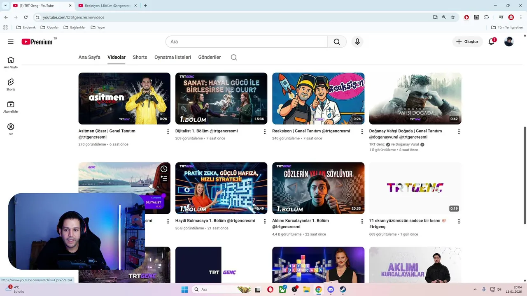Open Discord from the taskbar
The height and width of the screenshot is (296, 527).
[330, 289]
